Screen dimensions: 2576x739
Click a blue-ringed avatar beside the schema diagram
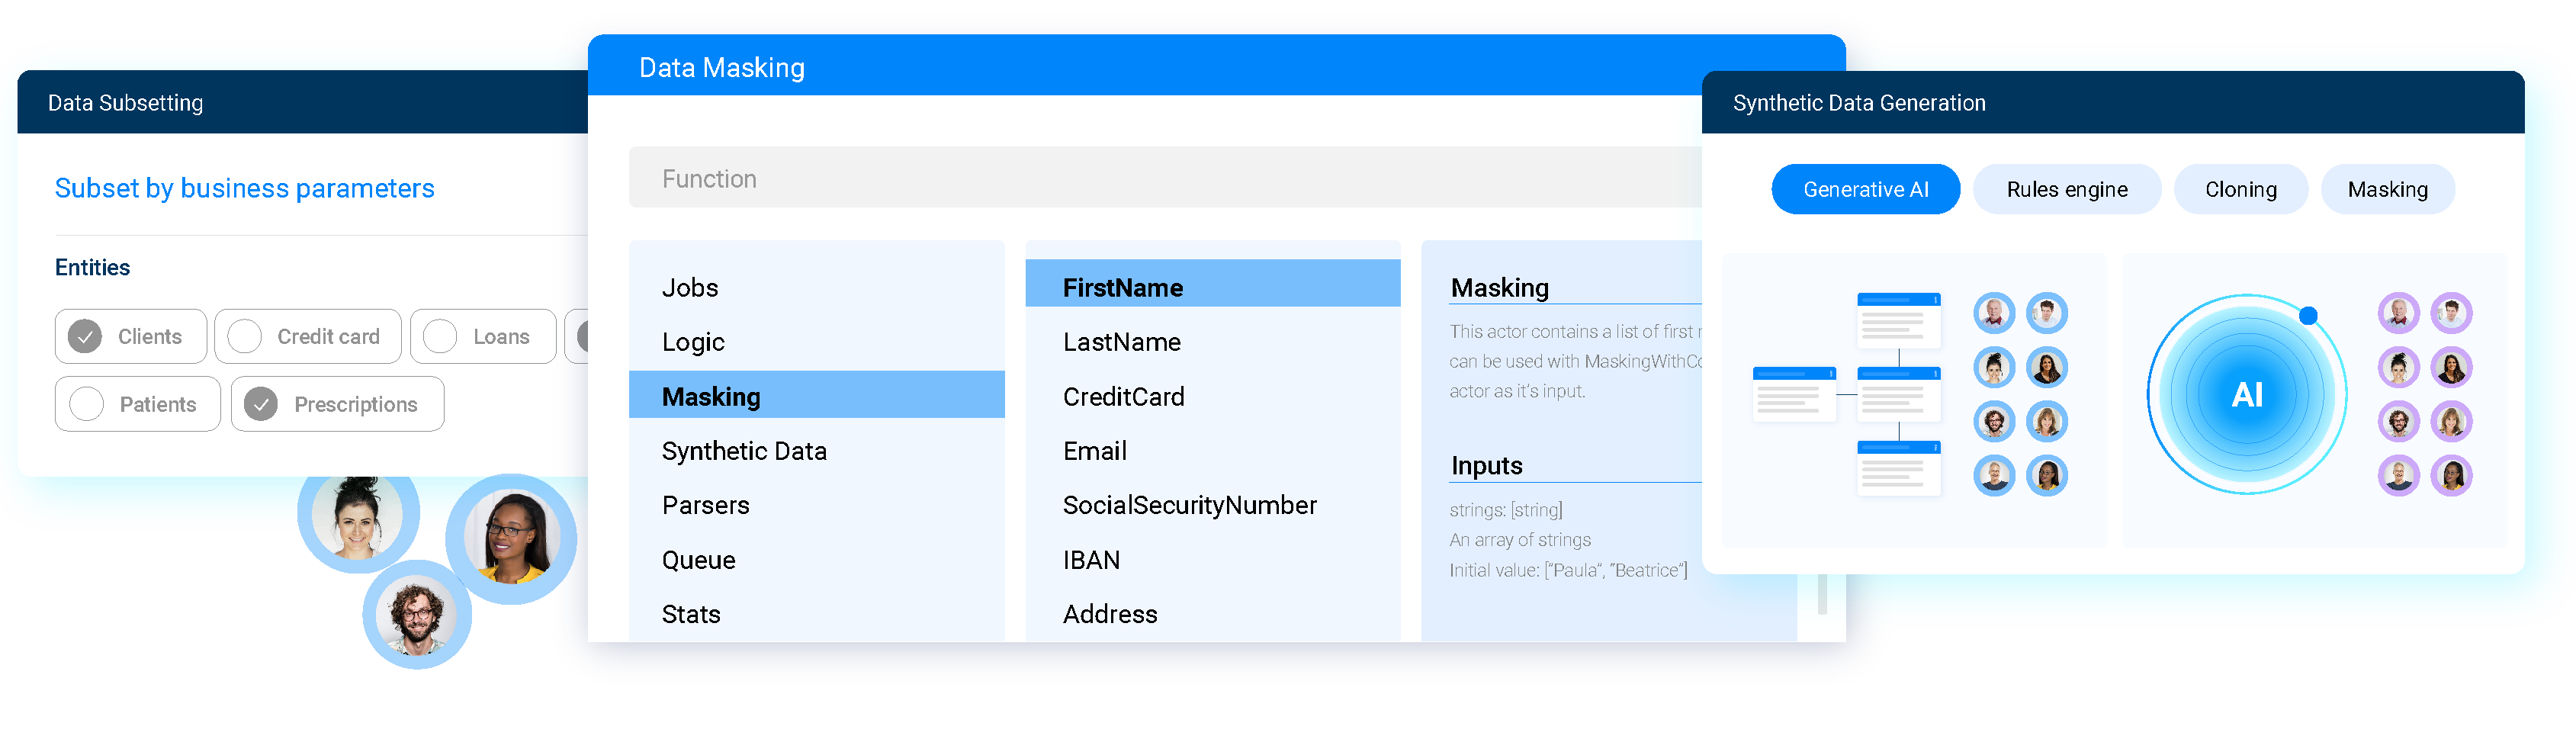(1994, 313)
